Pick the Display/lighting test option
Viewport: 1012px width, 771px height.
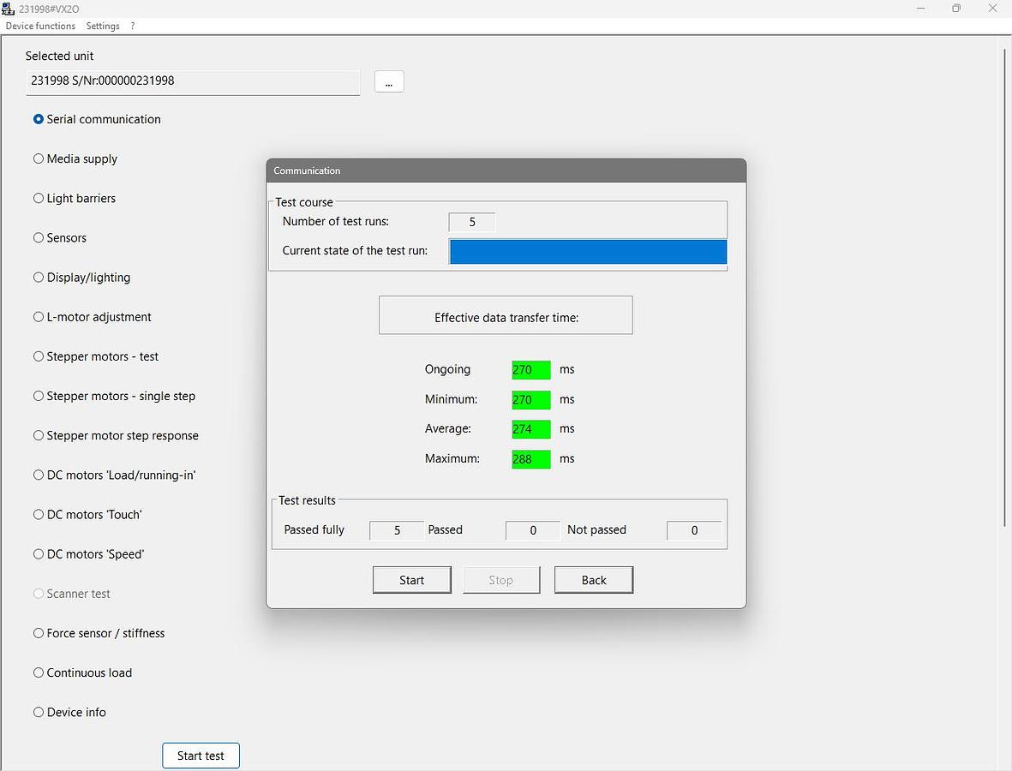pos(39,277)
